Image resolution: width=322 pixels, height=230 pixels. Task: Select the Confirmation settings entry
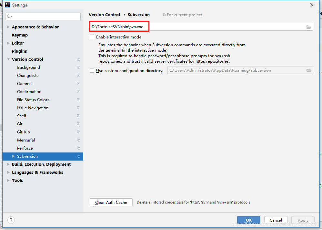(29, 91)
